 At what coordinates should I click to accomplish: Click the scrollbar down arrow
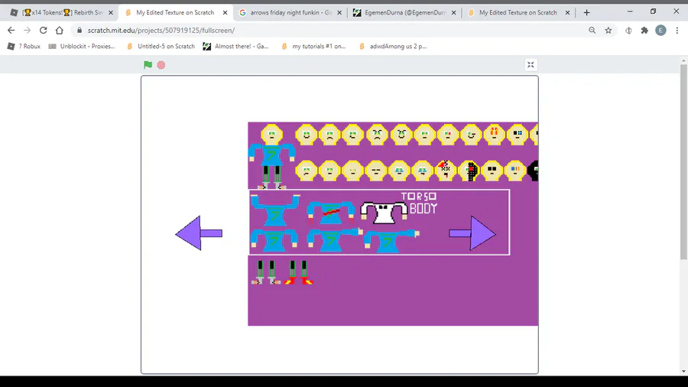tap(683, 372)
